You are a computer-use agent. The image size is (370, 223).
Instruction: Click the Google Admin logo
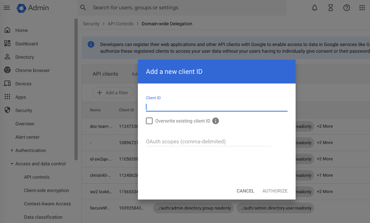pyautogui.click(x=33, y=8)
